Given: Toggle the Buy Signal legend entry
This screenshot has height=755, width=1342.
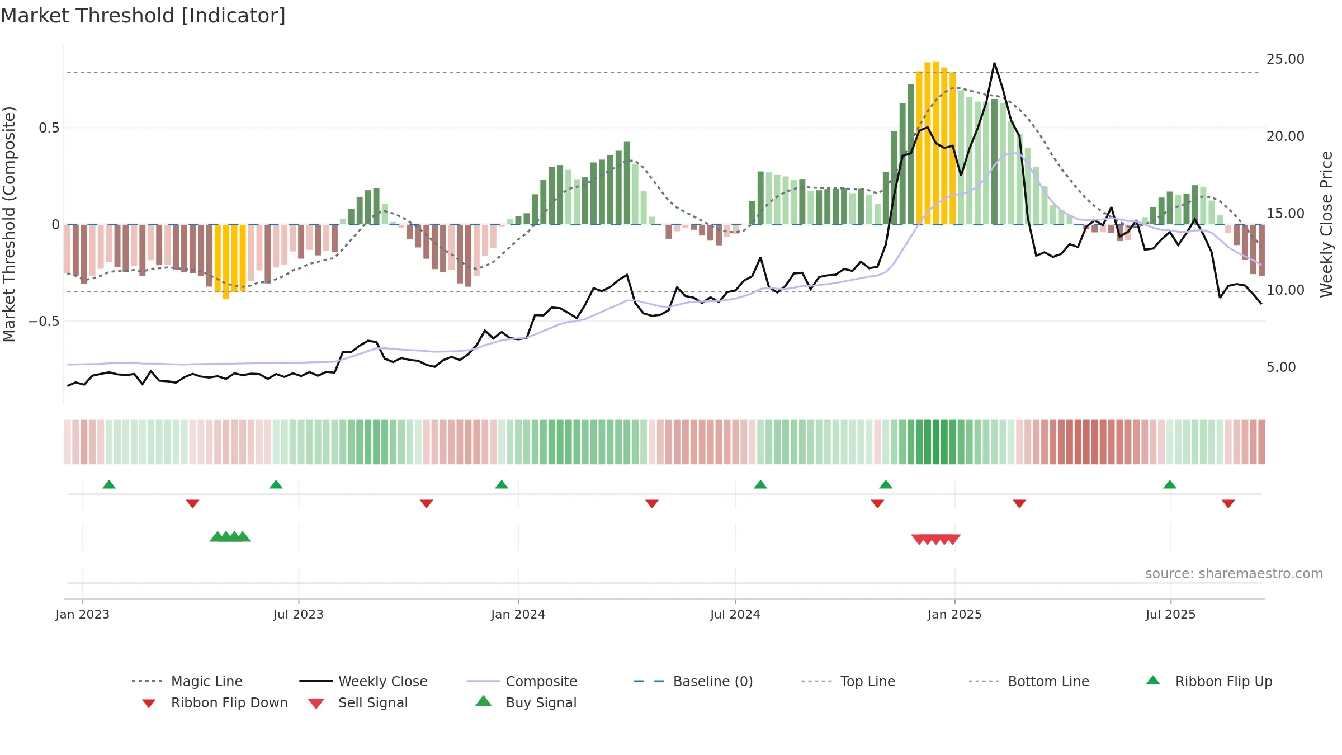Looking at the screenshot, I should tap(526, 702).
